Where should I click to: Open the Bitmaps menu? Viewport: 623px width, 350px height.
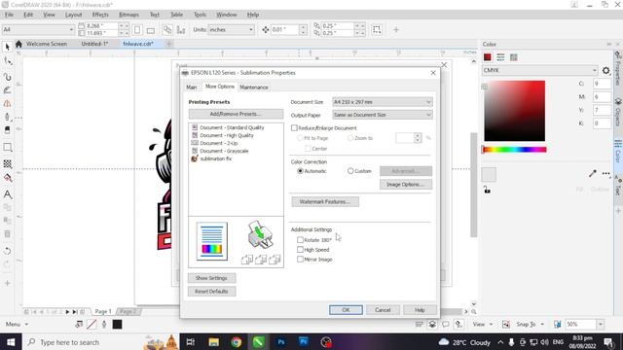tap(128, 15)
